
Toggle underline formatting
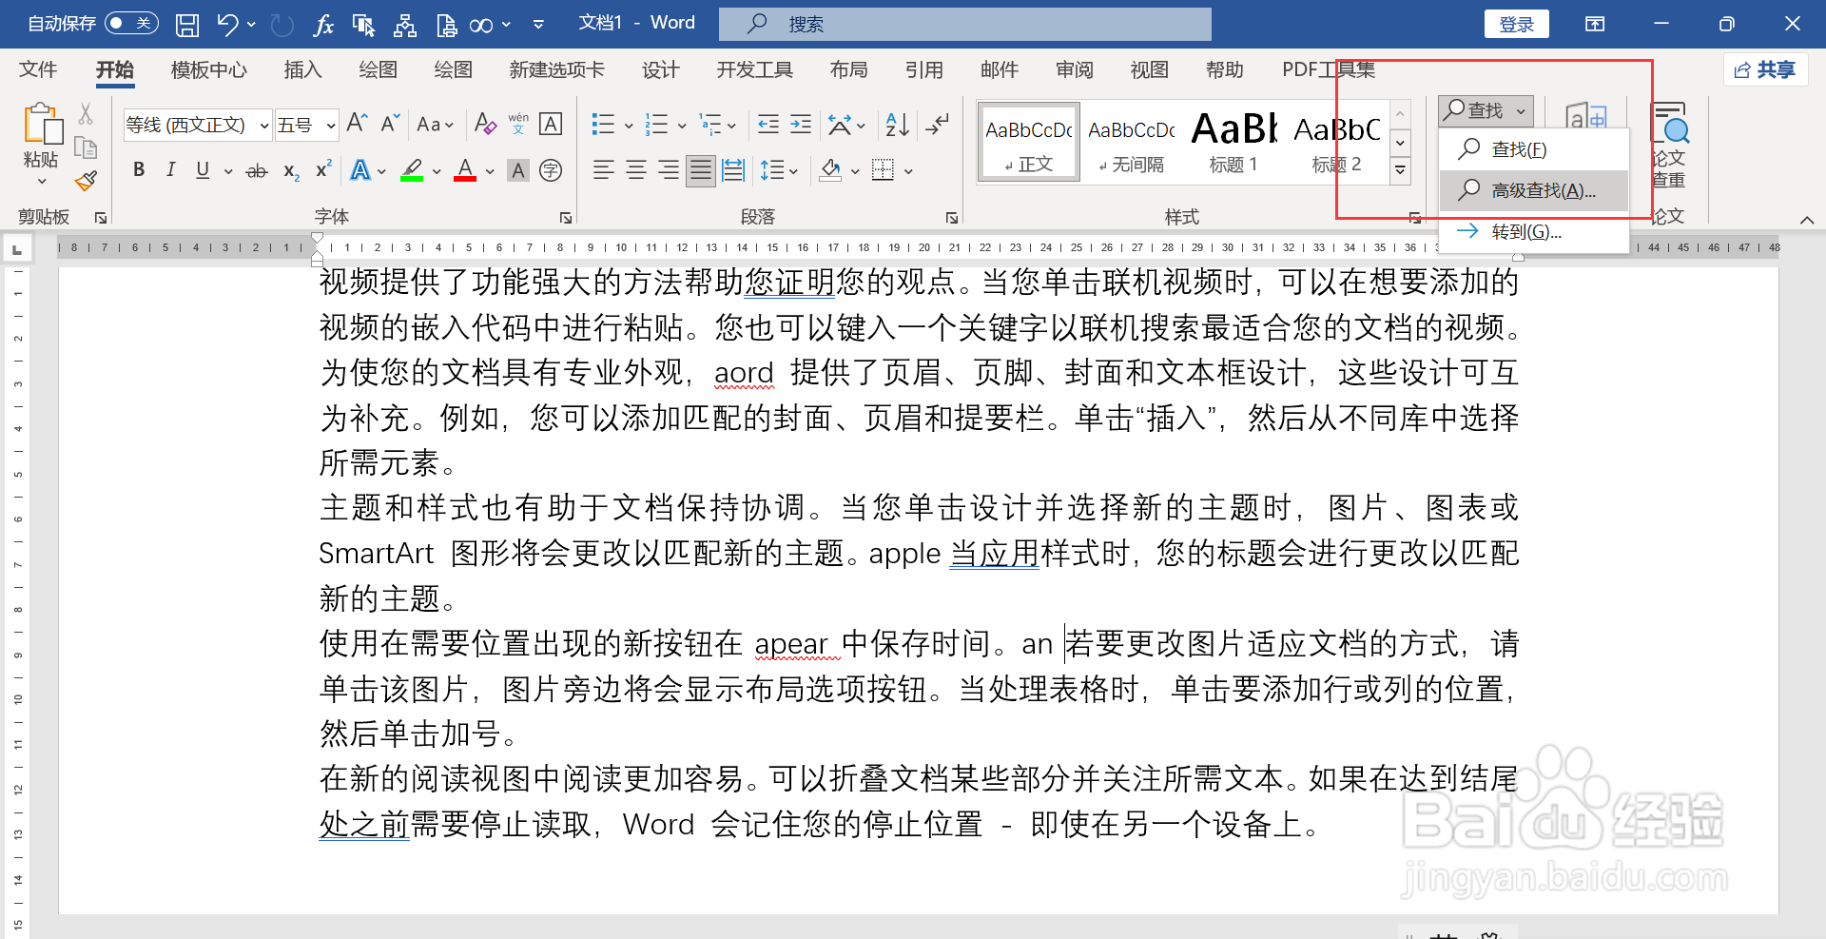tap(202, 170)
